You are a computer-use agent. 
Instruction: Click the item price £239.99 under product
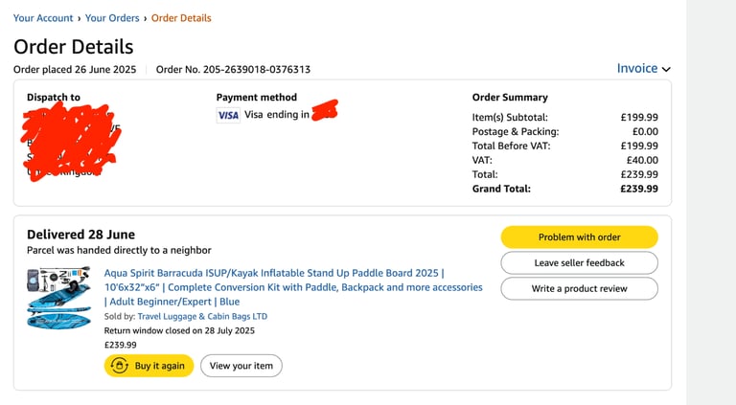pos(120,345)
